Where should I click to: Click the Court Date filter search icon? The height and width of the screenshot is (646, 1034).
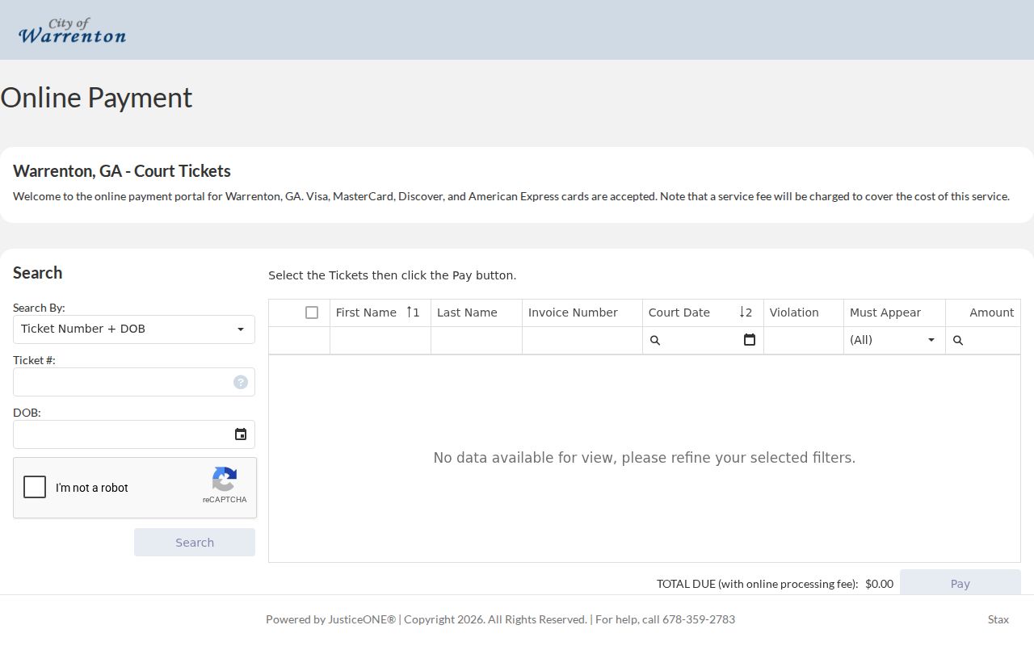coord(655,341)
